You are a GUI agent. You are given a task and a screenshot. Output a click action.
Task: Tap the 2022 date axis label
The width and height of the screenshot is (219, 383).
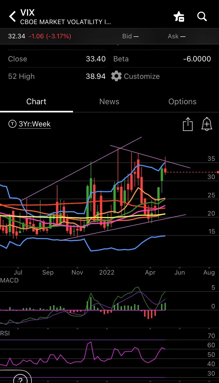(x=107, y=272)
